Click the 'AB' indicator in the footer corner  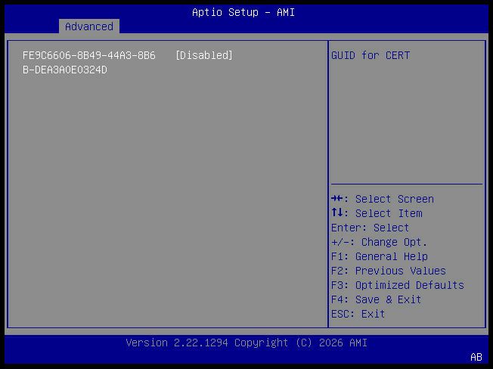476,357
